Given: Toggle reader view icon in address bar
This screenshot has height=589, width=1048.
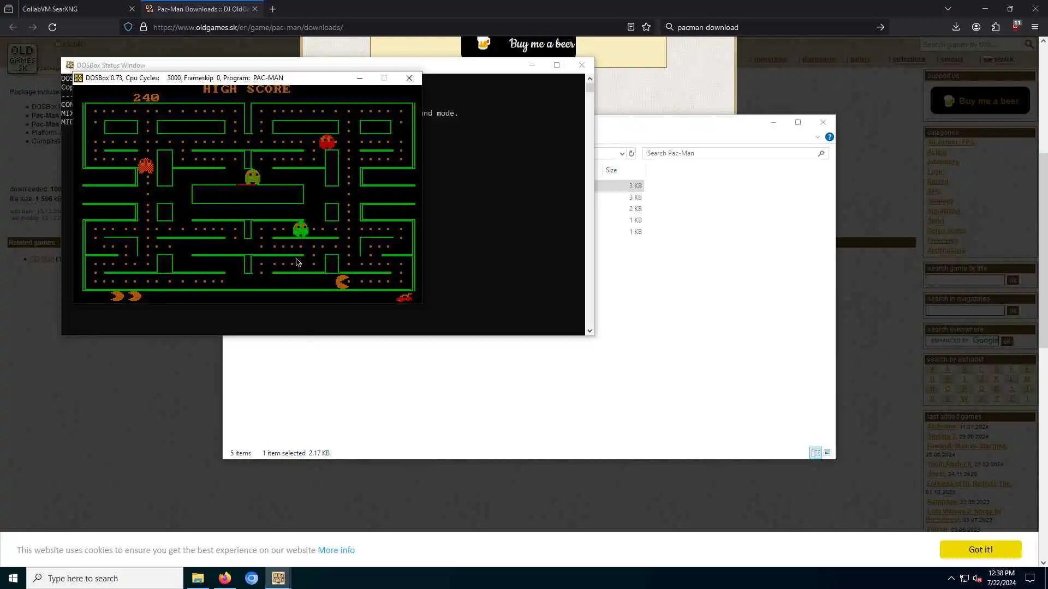Looking at the screenshot, I should click(630, 27).
